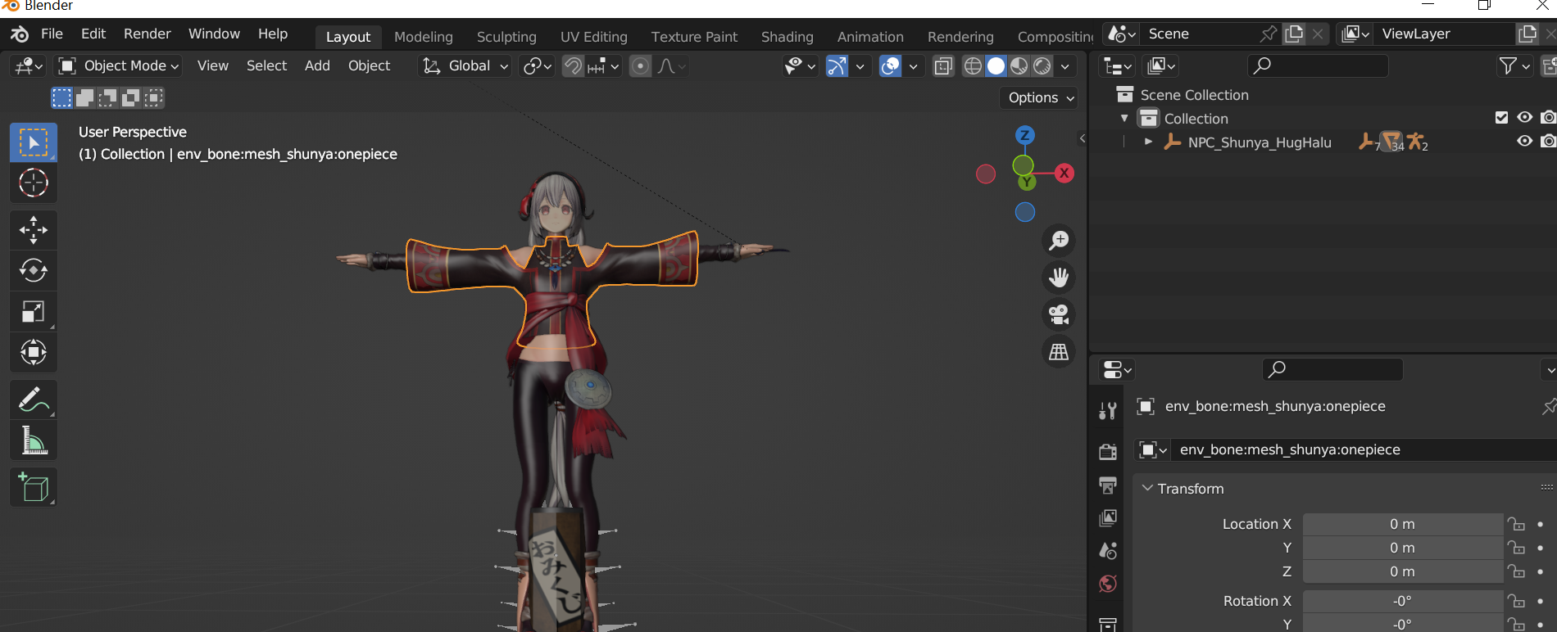The width and height of the screenshot is (1557, 632).
Task: Choose the Move tool
Action: point(34,230)
